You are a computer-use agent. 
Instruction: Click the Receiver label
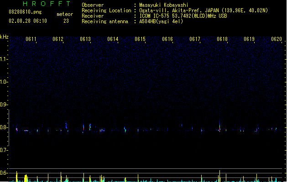(93, 16)
